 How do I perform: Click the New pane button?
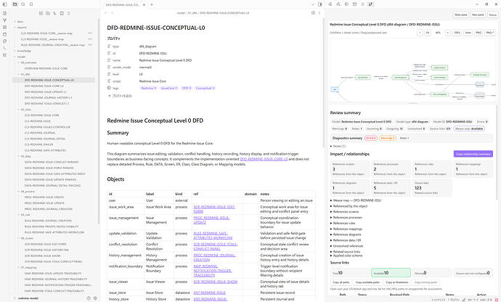478,15
